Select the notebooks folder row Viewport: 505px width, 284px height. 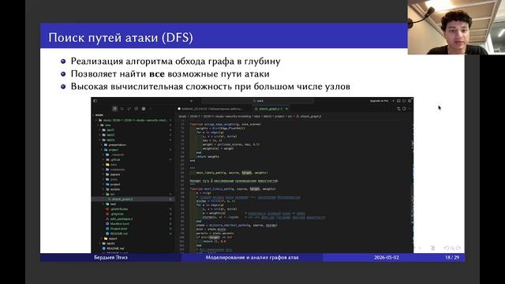133,170
